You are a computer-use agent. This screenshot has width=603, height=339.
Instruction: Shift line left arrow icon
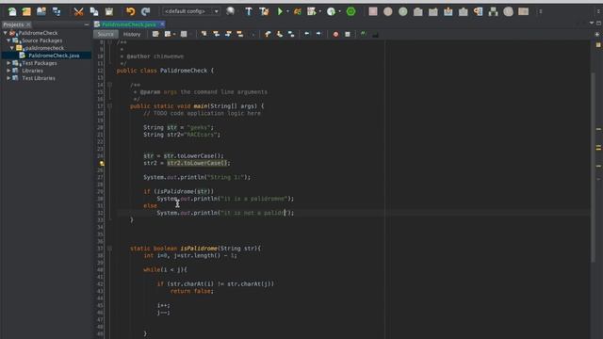(x=306, y=34)
